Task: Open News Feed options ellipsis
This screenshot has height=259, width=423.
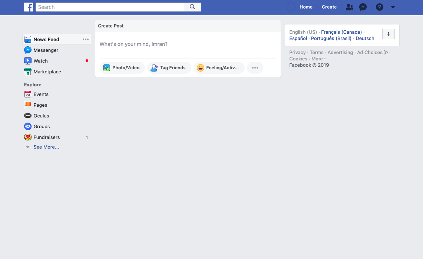Action: (x=86, y=39)
